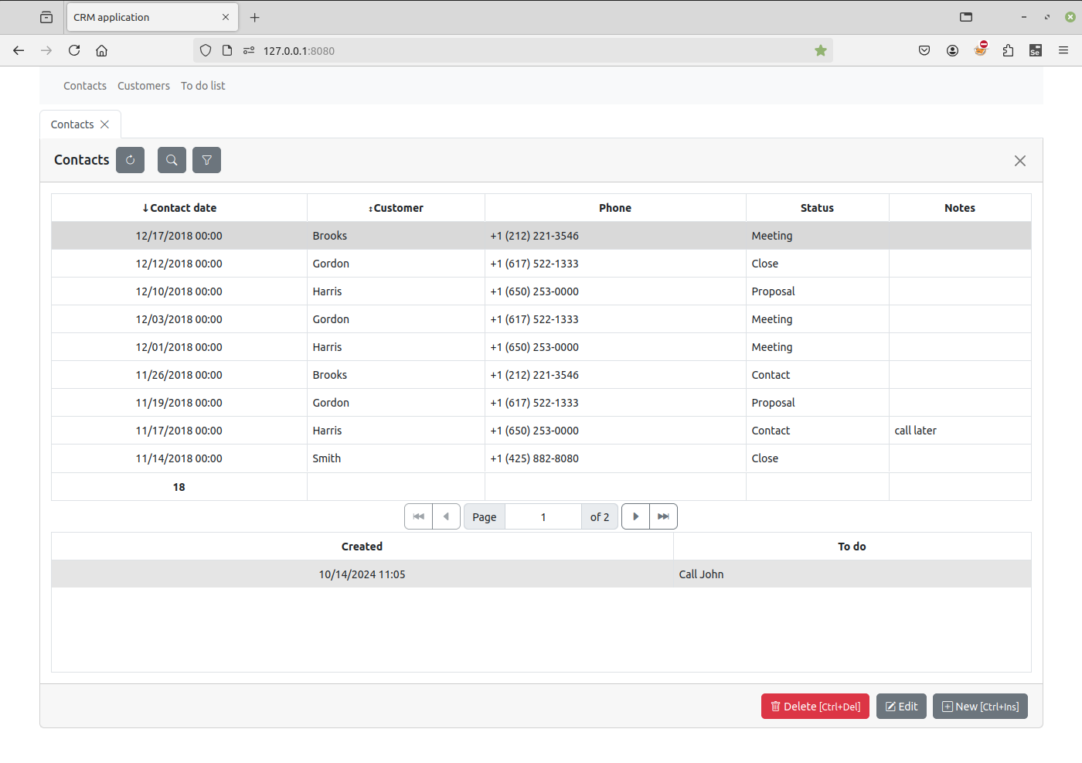The image size is (1082, 763).
Task: Click the refresh icon beside Contacts heading
Action: [x=130, y=160]
